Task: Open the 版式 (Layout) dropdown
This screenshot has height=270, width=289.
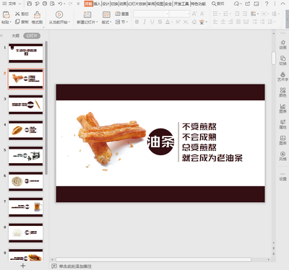Action: point(106,22)
